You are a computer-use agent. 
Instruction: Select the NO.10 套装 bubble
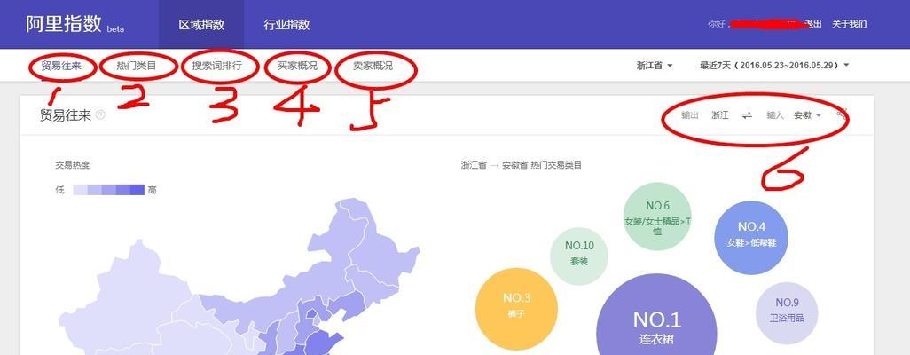point(579,256)
